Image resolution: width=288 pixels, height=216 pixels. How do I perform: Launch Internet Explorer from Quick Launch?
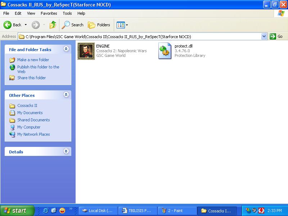point(46,211)
